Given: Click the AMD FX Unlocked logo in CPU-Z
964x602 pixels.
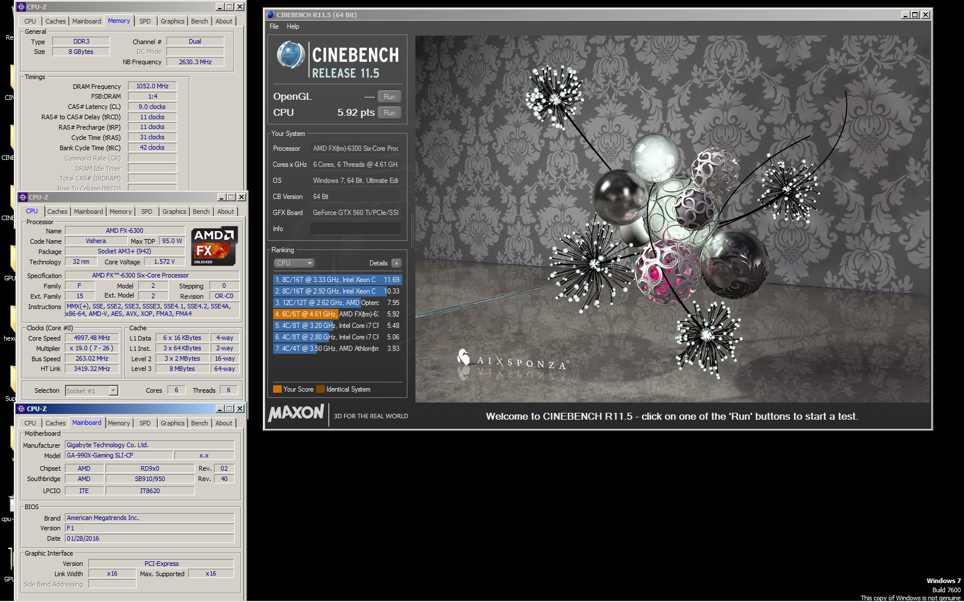Looking at the screenshot, I should click(215, 246).
